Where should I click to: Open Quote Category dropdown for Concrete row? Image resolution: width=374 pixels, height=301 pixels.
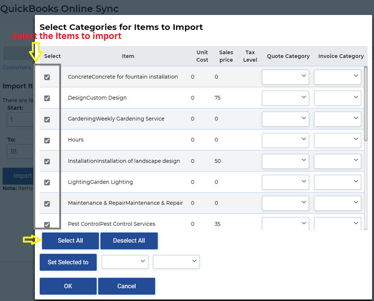coord(285,77)
